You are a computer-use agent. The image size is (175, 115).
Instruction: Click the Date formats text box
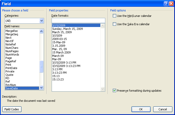78,21
